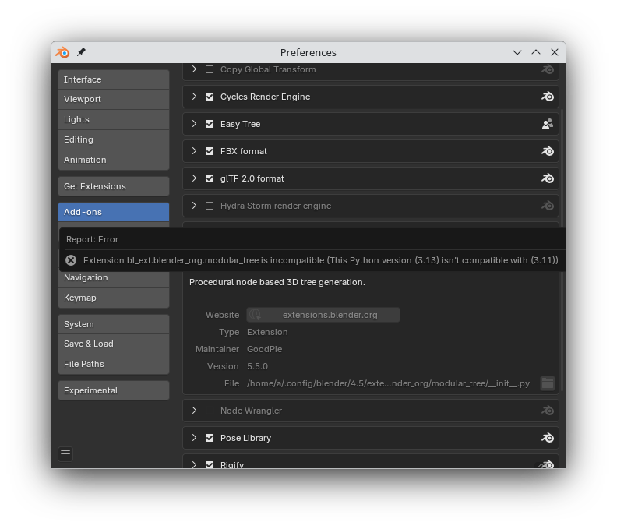
Task: Expand Cycles Render Engine details
Action: (x=194, y=96)
